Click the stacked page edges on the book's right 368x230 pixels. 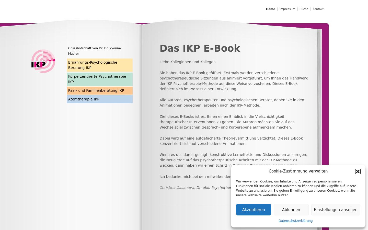click(x=319, y=97)
